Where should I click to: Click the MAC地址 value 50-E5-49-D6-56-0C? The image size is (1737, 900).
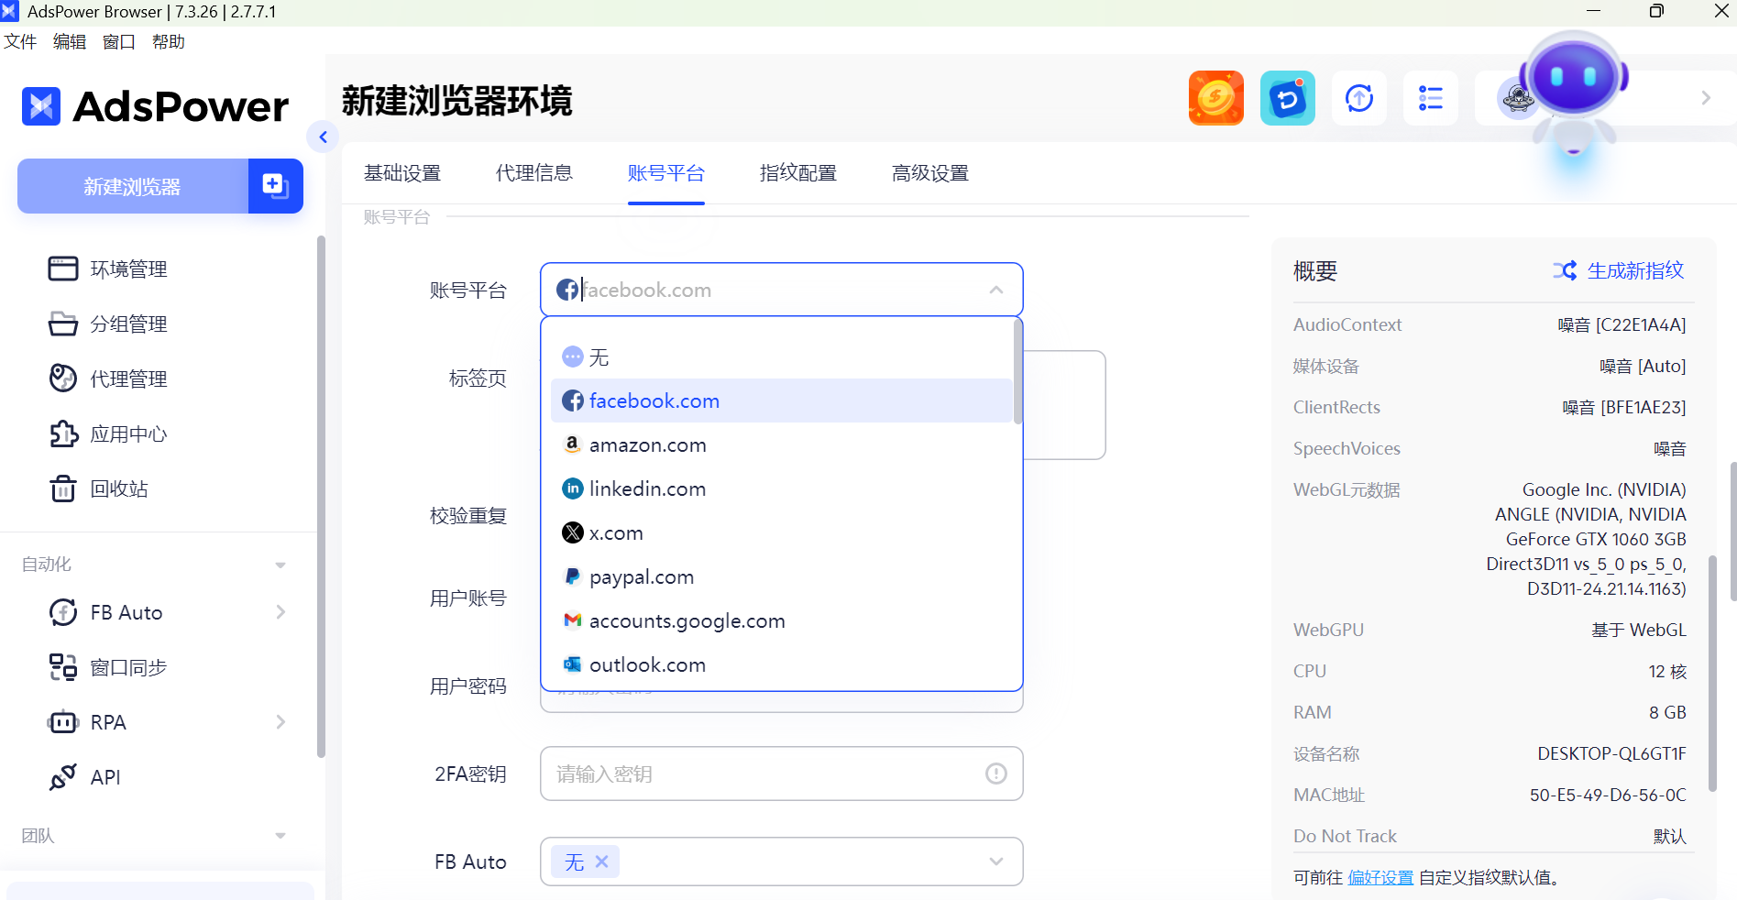click(1608, 795)
